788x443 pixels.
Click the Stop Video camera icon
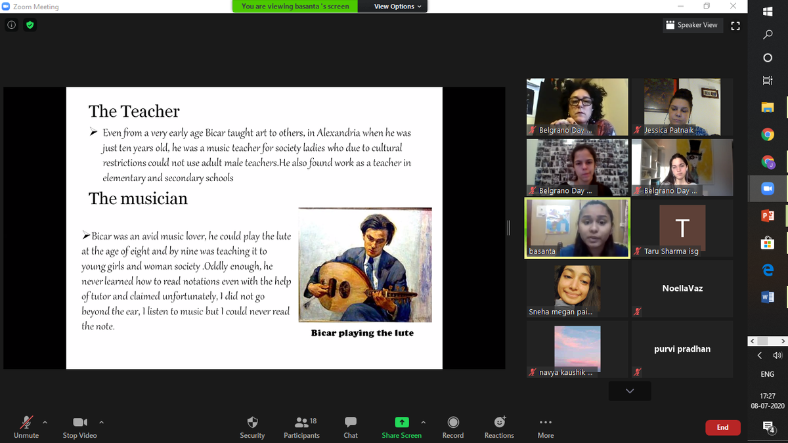click(x=79, y=422)
